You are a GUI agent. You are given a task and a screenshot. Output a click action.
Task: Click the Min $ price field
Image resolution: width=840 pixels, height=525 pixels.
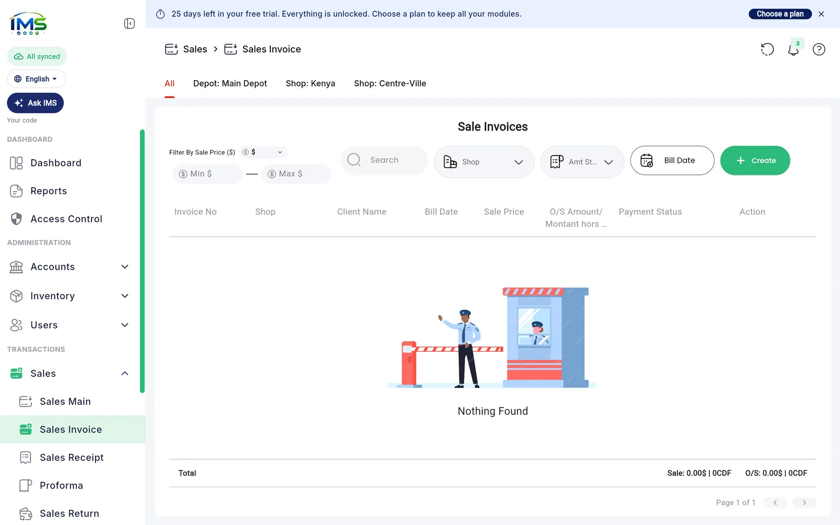tap(208, 174)
